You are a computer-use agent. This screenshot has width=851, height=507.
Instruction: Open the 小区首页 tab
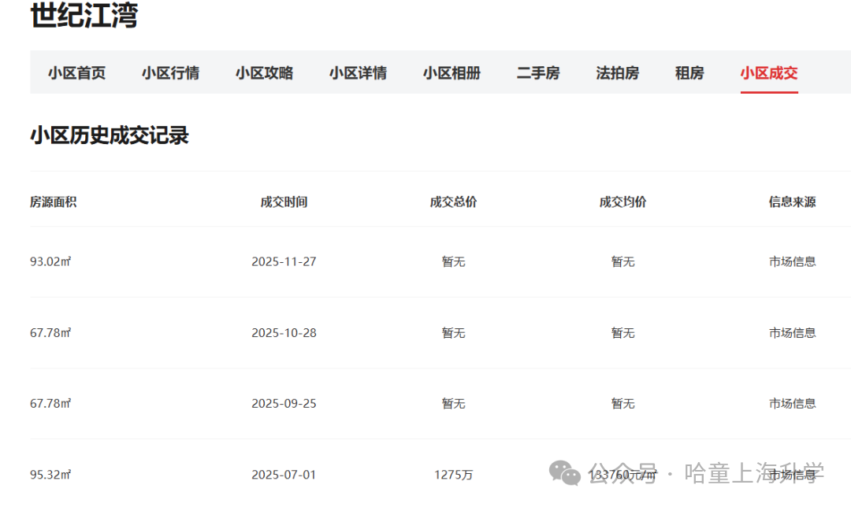tap(76, 73)
